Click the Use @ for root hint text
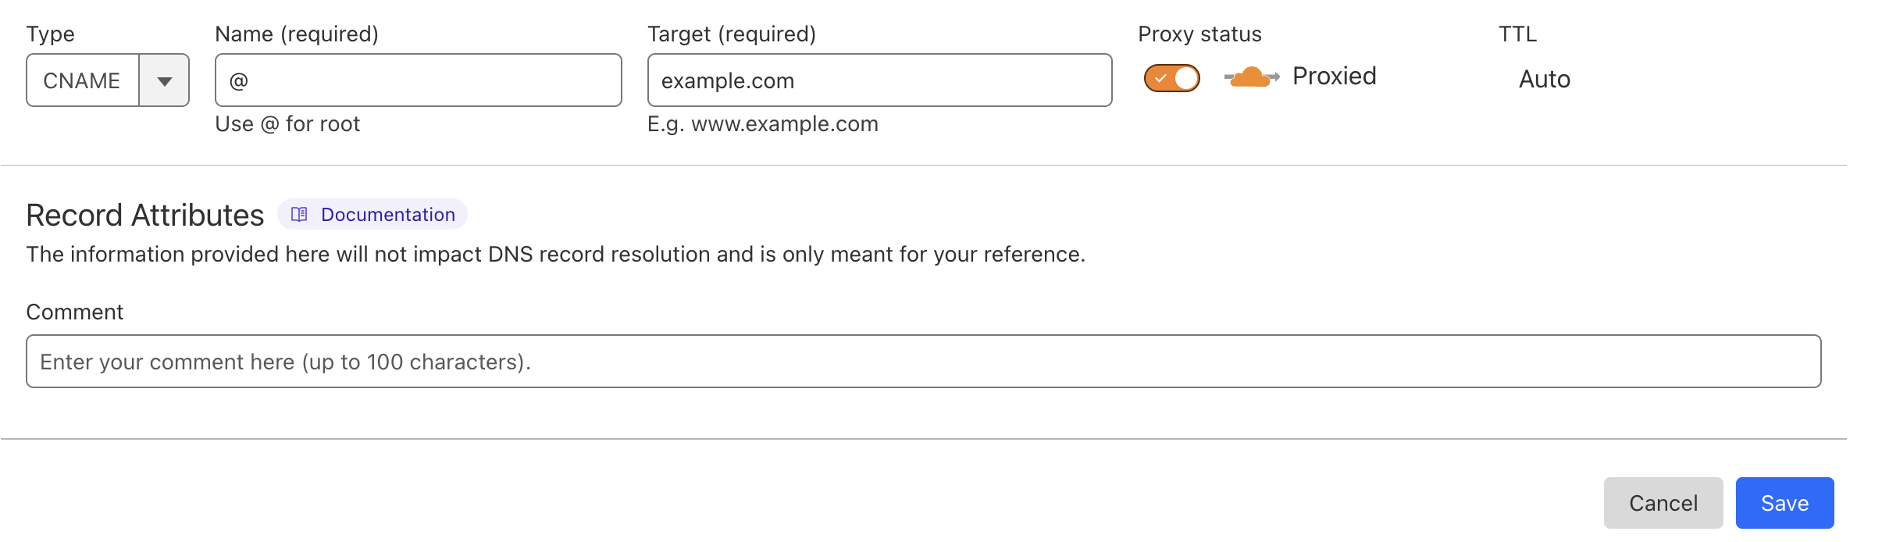Viewport: 1882px width, 542px height. (287, 123)
